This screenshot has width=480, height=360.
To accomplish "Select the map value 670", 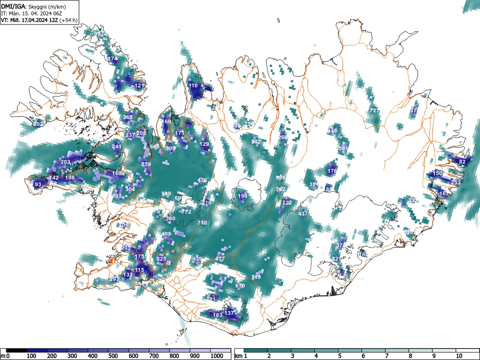I will [x=240, y=286].
